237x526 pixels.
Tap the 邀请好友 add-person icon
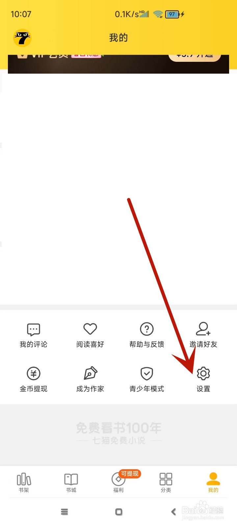(203, 328)
